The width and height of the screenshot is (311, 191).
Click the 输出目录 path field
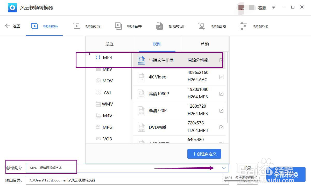[127, 180]
